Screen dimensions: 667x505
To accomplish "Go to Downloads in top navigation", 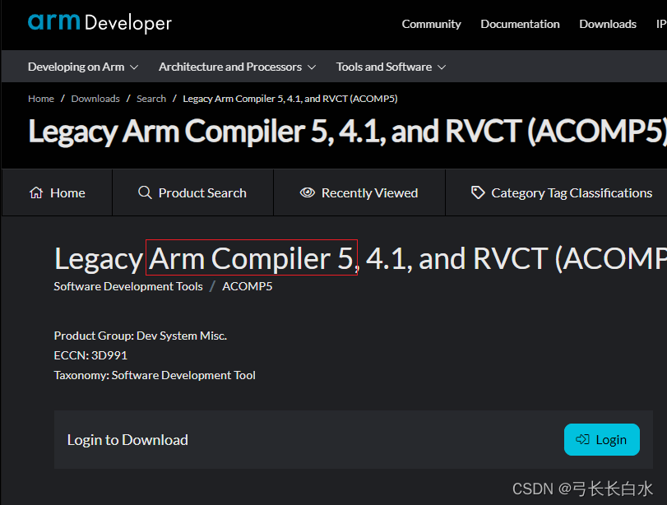I will pyautogui.click(x=608, y=24).
